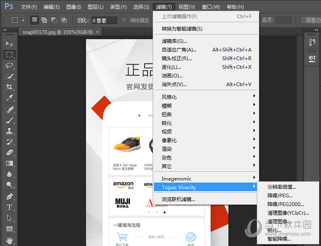Select 智能降噪... in Topaz submenu
The width and height of the screenshot is (321, 246).
[288, 239]
